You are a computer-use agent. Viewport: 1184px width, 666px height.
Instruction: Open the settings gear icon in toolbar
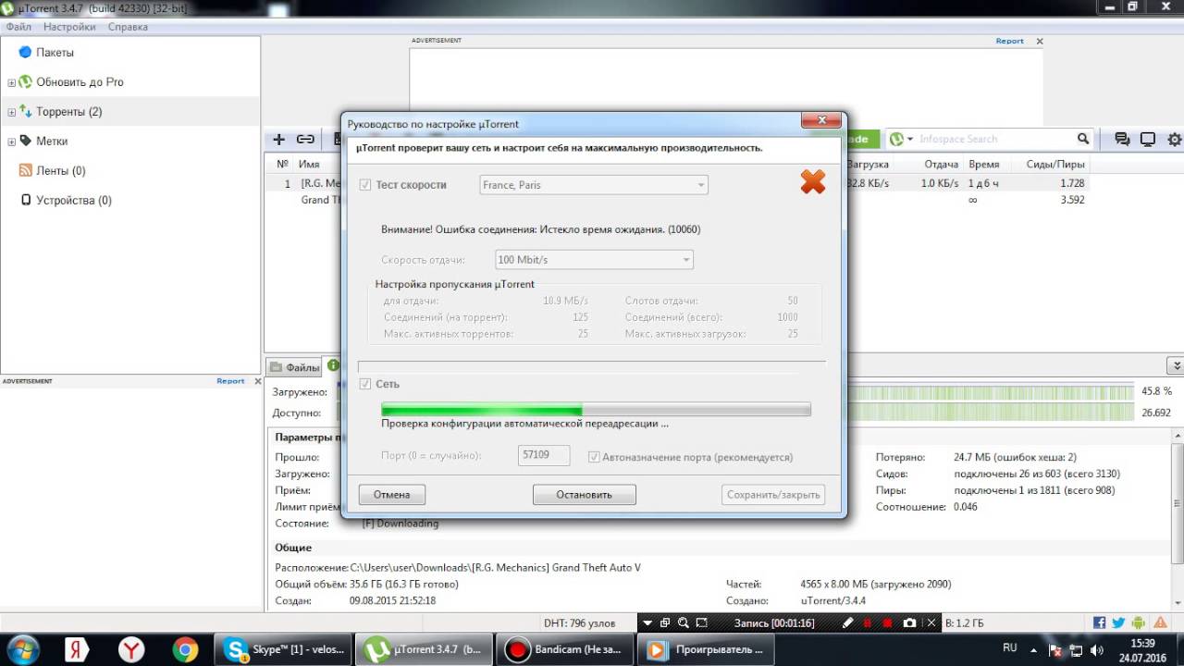1175,140
